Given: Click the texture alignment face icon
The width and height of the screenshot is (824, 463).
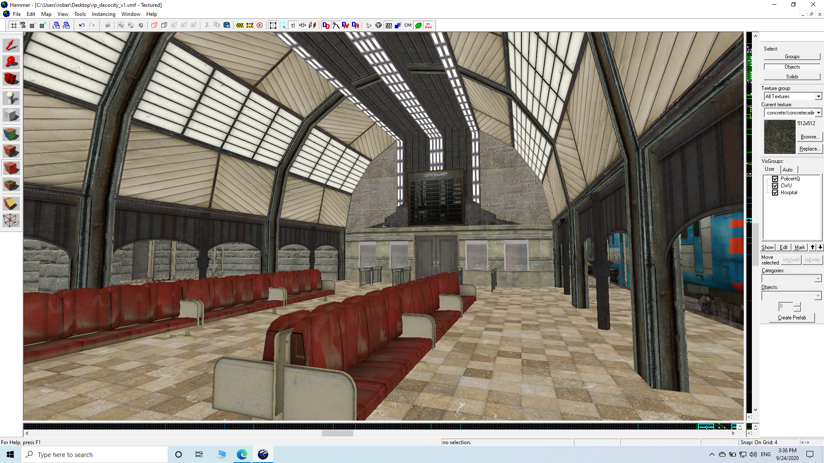Looking at the screenshot, I should (312, 25).
